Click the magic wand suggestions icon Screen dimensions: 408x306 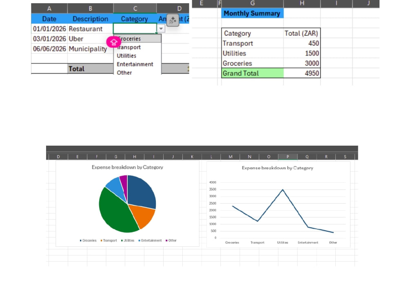click(173, 20)
